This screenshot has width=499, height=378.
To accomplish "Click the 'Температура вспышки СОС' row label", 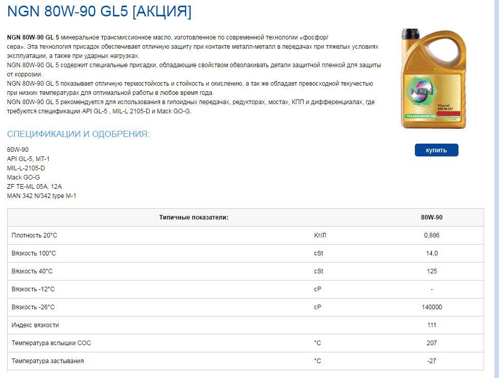I will click(x=51, y=343).
